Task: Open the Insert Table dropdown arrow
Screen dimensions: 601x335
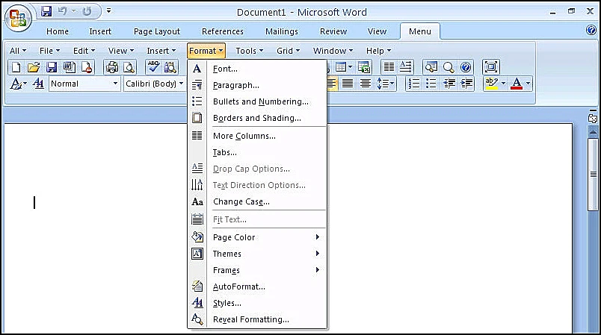Action: coord(350,67)
